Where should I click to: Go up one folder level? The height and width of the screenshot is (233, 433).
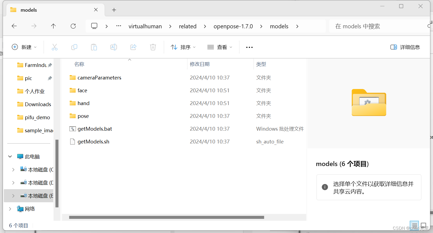pyautogui.click(x=53, y=26)
